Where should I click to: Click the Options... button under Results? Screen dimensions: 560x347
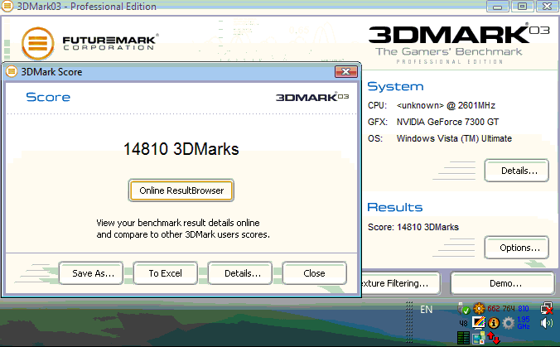click(516, 247)
